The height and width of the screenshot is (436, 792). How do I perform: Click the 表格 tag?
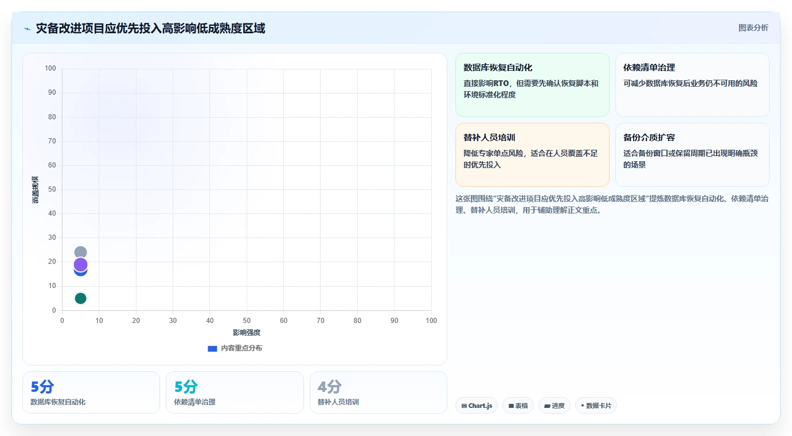tap(518, 406)
